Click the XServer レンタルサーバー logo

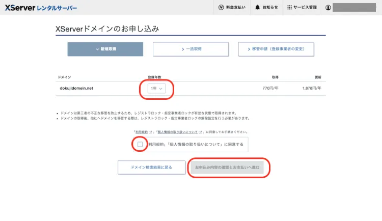pos(41,8)
